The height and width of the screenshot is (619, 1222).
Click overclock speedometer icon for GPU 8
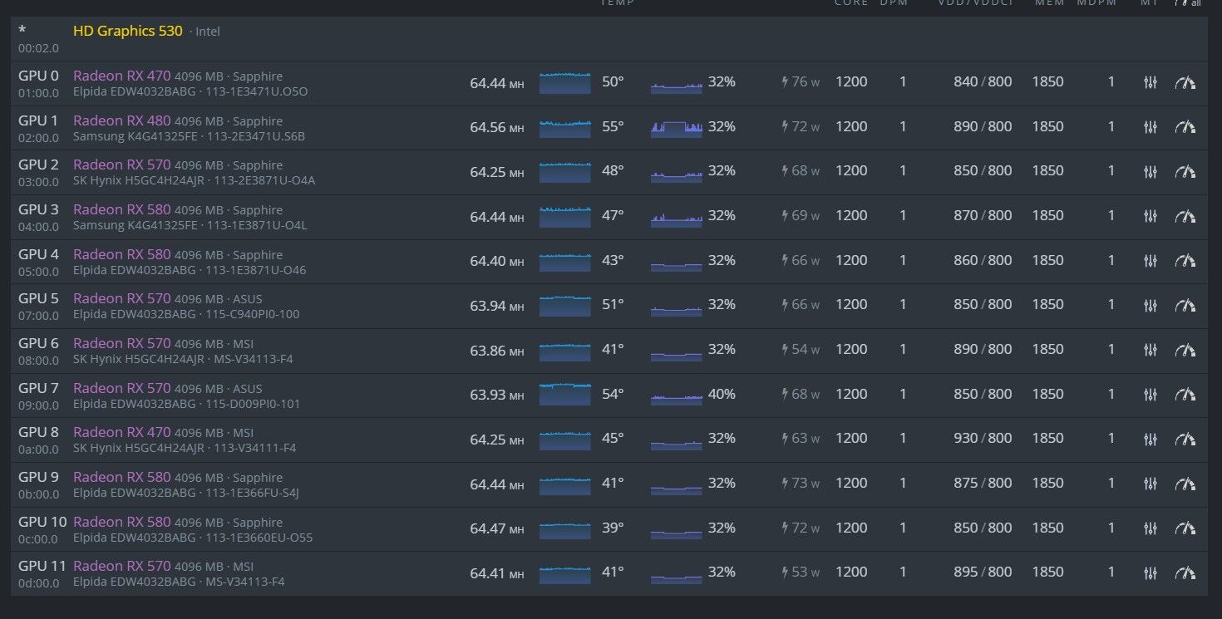[1185, 439]
